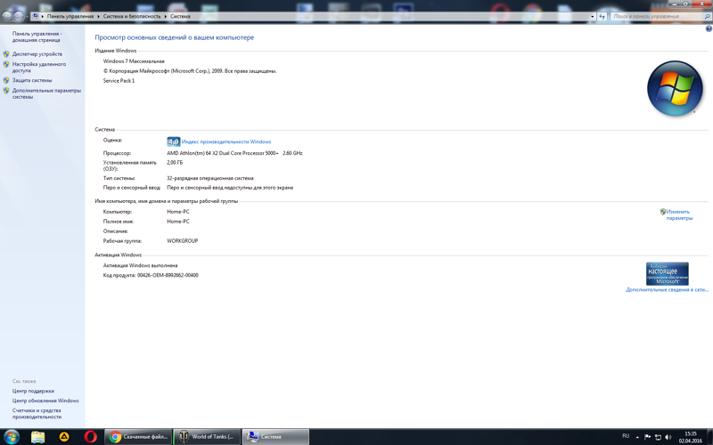Expand the arrow before Панель управления breadcrumb
The height and width of the screenshot is (445, 713).
click(42, 16)
